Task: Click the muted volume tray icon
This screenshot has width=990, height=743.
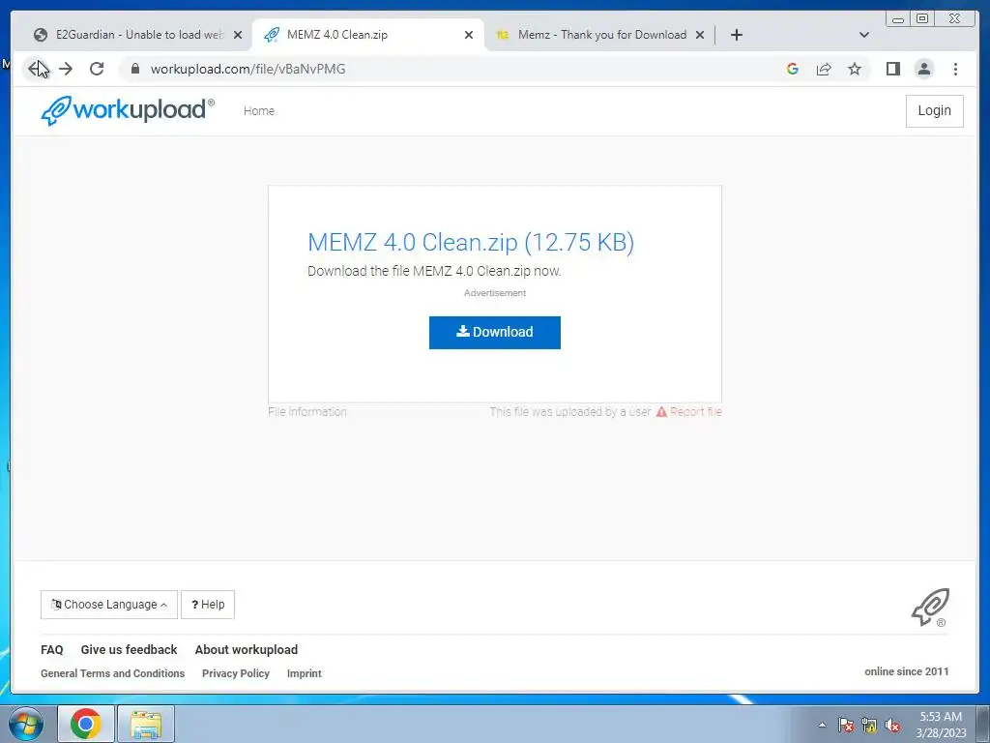Action: [892, 725]
